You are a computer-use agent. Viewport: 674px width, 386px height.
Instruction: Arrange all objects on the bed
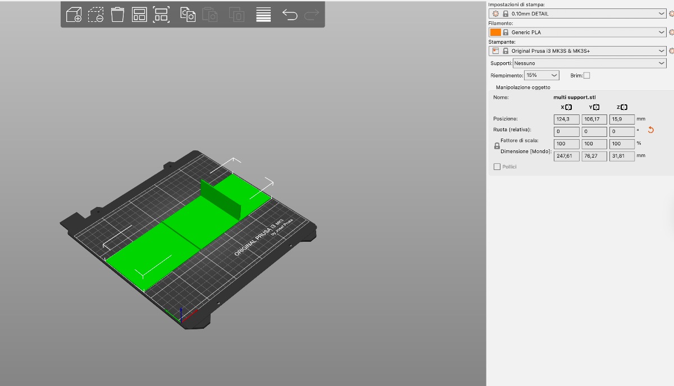coord(139,15)
